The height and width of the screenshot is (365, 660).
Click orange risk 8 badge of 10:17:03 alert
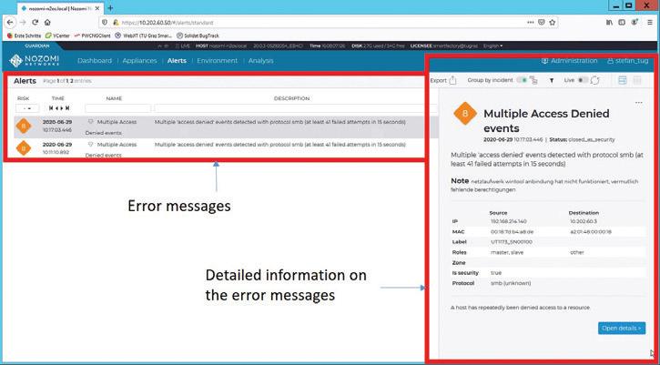point(23,126)
